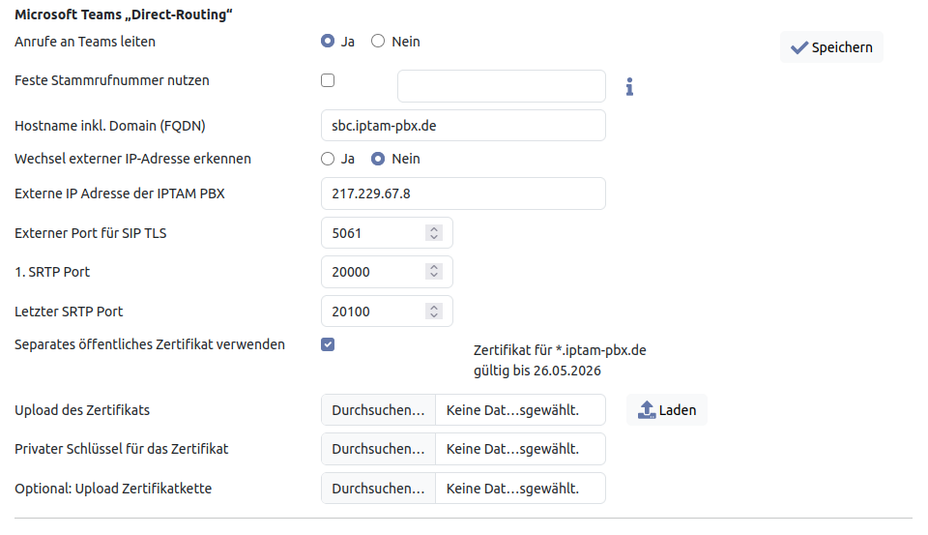Click the Externe IP Adresse input field

point(462,193)
